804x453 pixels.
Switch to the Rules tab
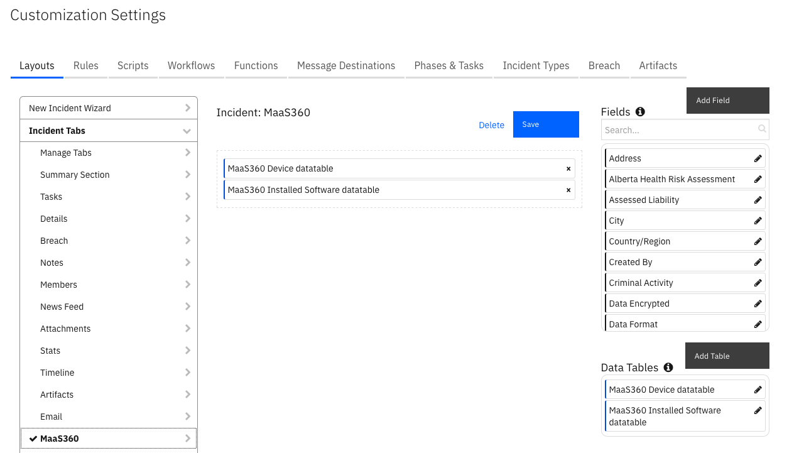pyautogui.click(x=86, y=66)
